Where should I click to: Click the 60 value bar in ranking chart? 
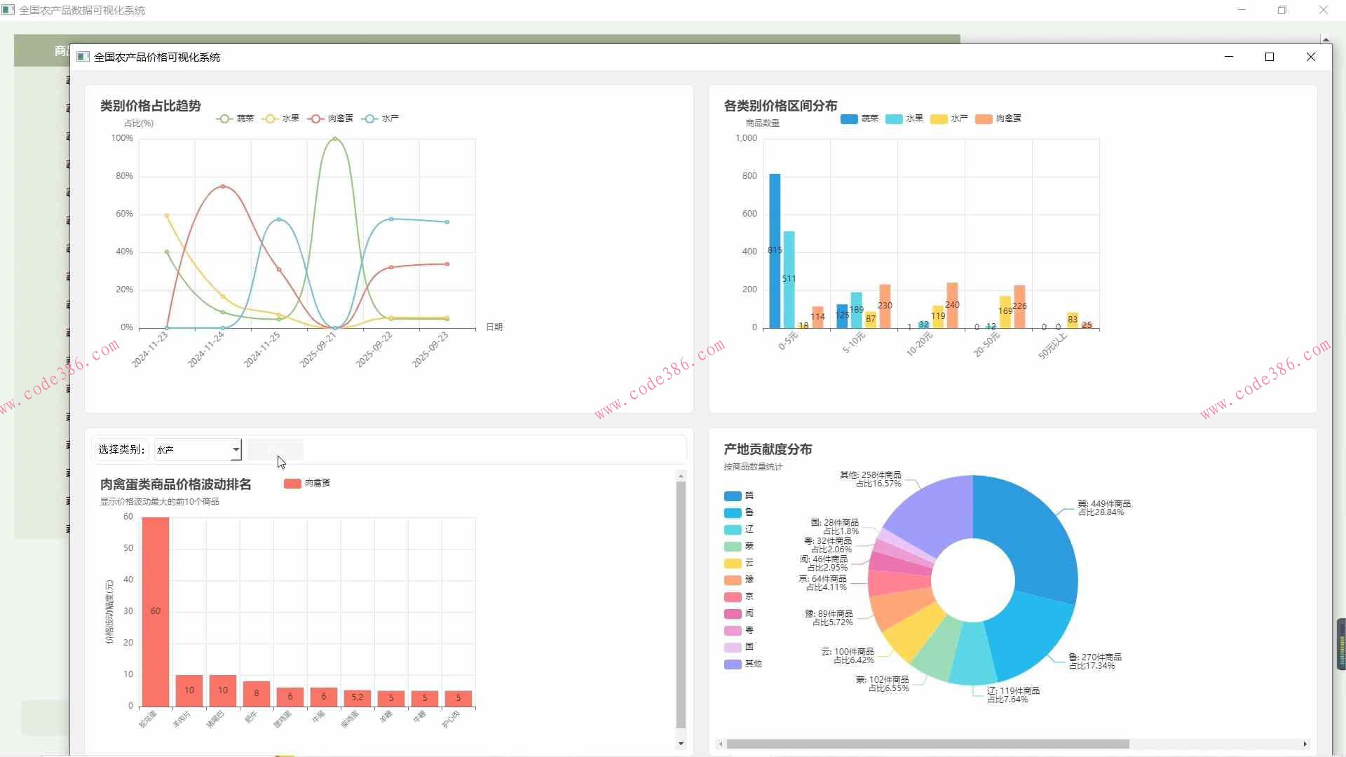click(x=156, y=611)
